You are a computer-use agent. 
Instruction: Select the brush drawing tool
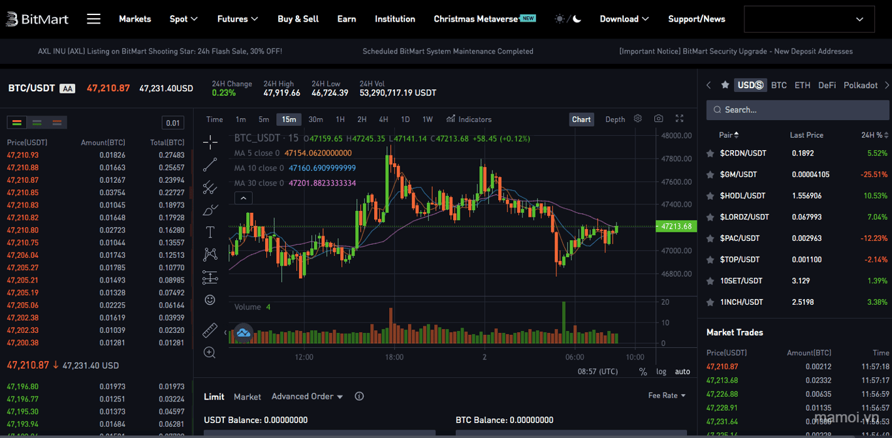210,210
